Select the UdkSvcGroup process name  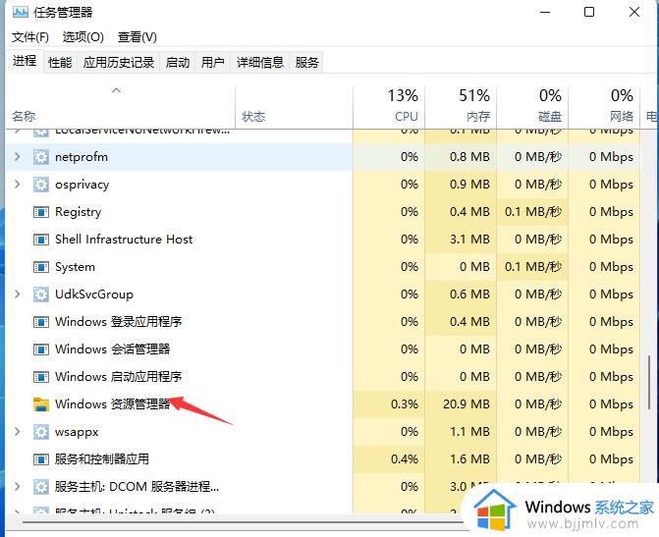(94, 295)
